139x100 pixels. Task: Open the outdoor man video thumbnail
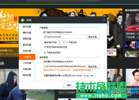pyautogui.click(x=131, y=54)
